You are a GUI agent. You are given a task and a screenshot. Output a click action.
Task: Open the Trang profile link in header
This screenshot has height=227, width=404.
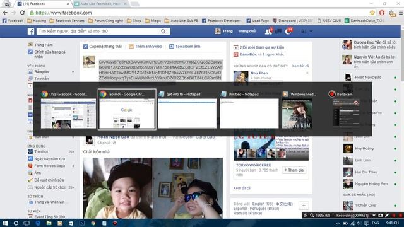224,31
